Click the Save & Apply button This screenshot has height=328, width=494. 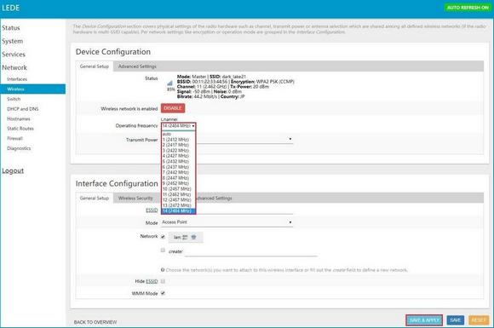(424, 320)
